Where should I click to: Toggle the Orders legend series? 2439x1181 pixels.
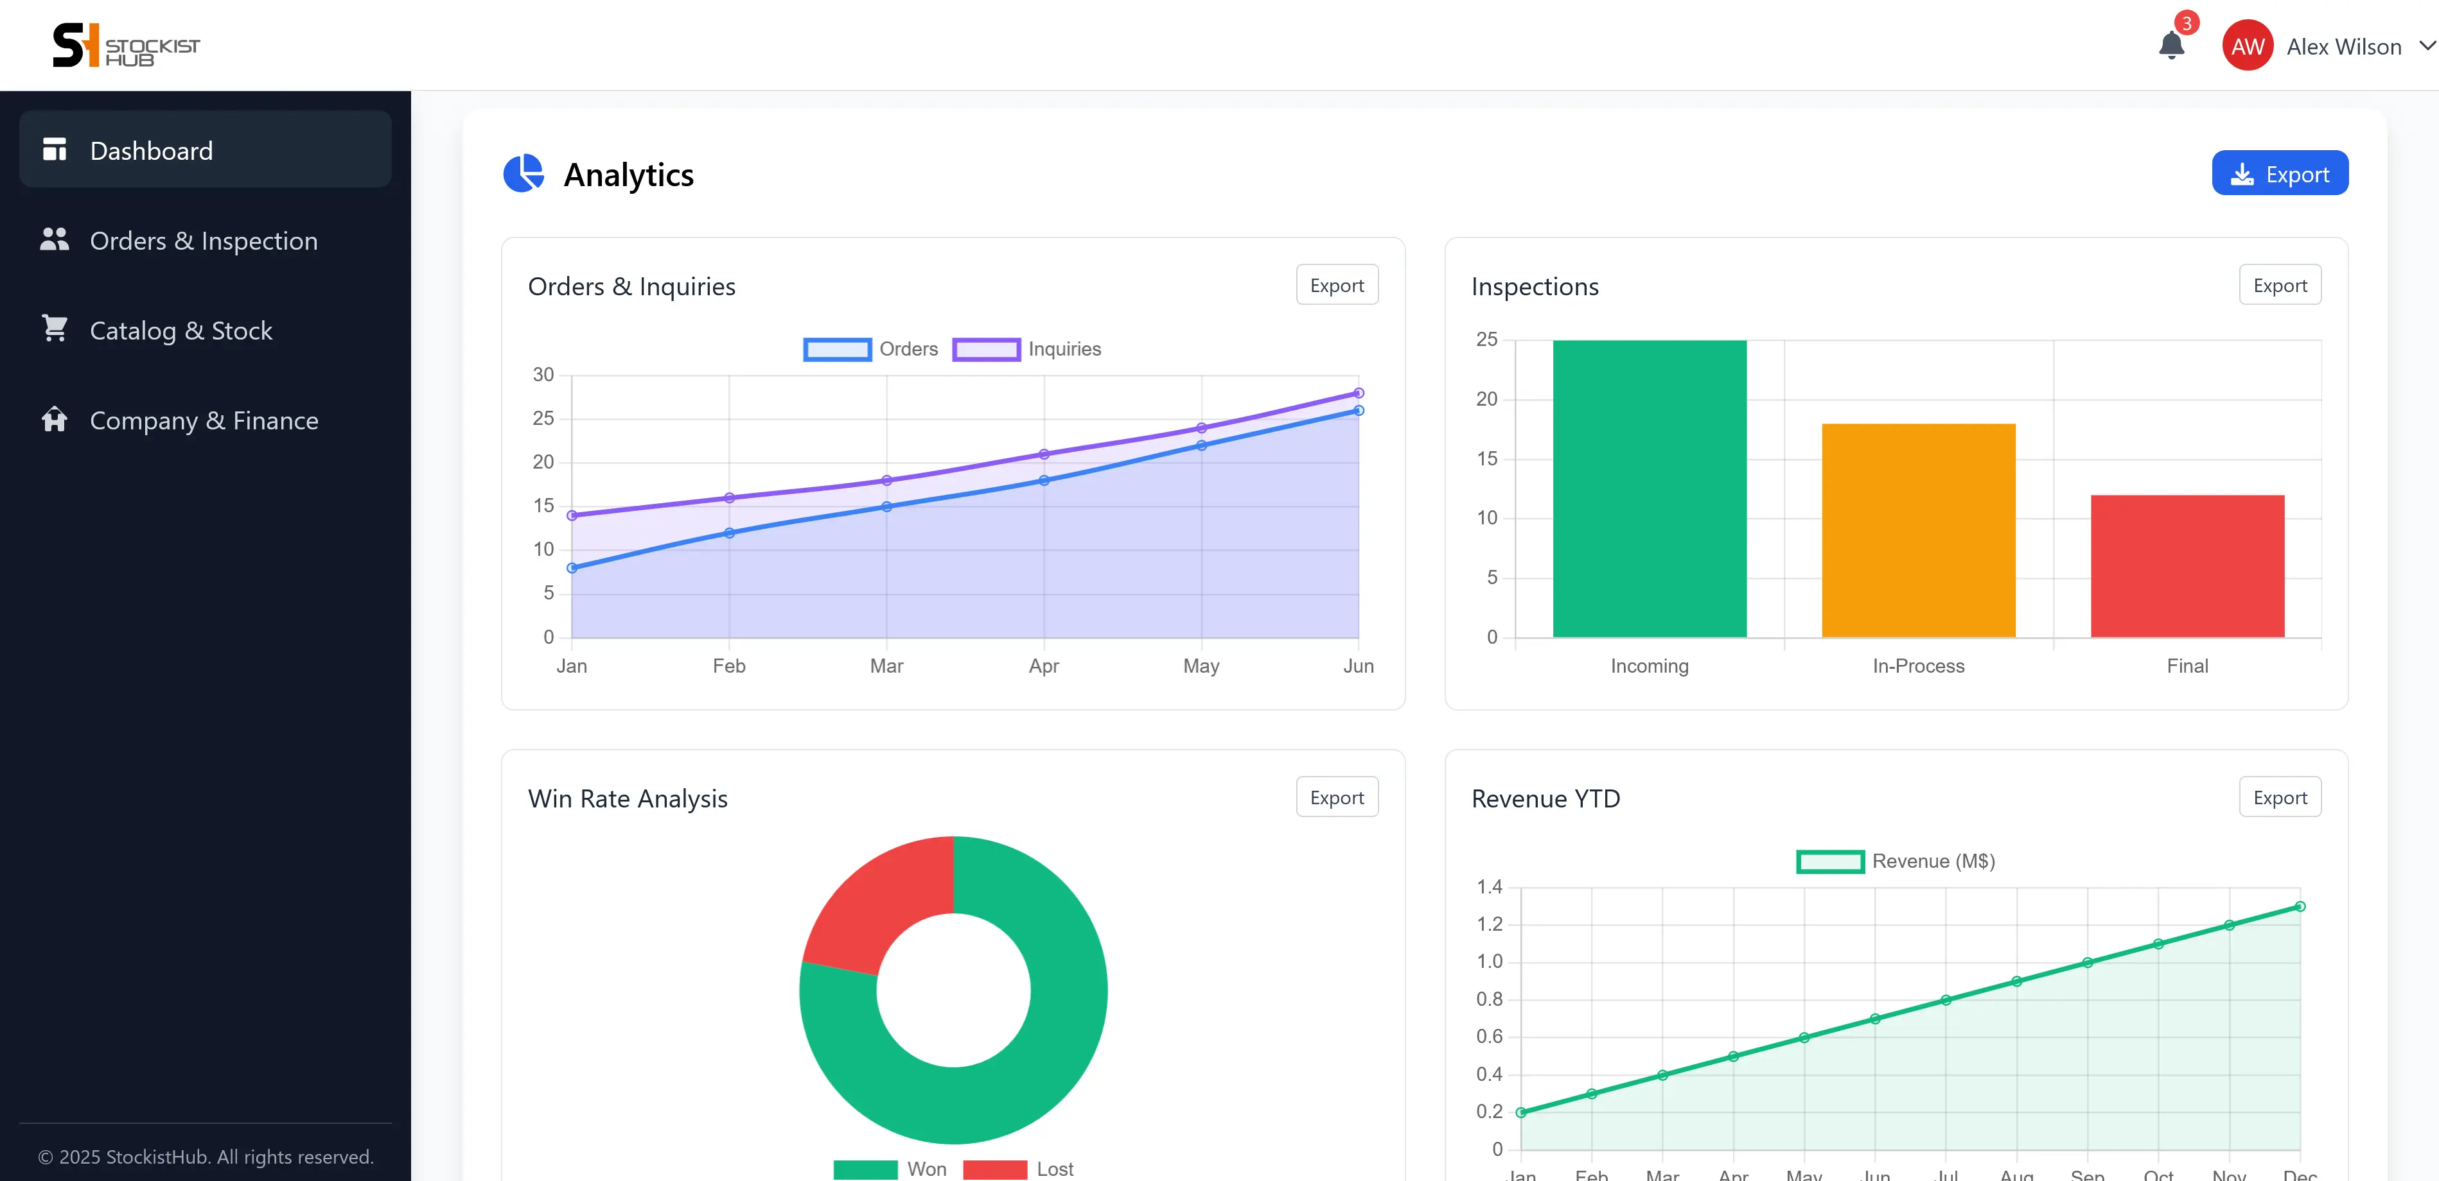click(871, 349)
